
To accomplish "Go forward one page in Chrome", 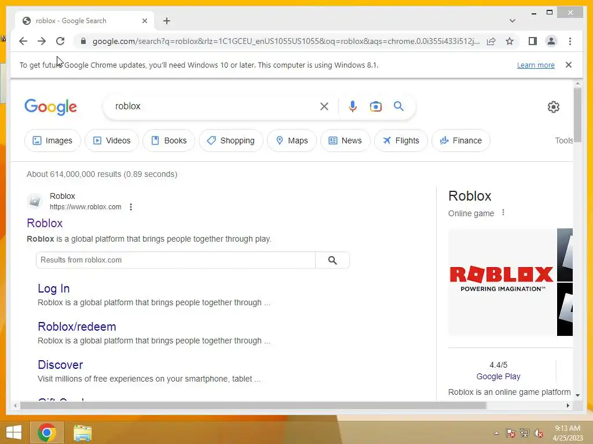I will tap(42, 41).
